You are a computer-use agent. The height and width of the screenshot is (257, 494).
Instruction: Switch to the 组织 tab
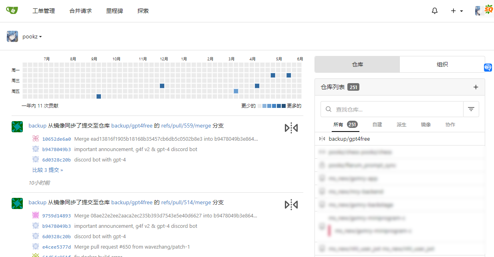click(442, 64)
